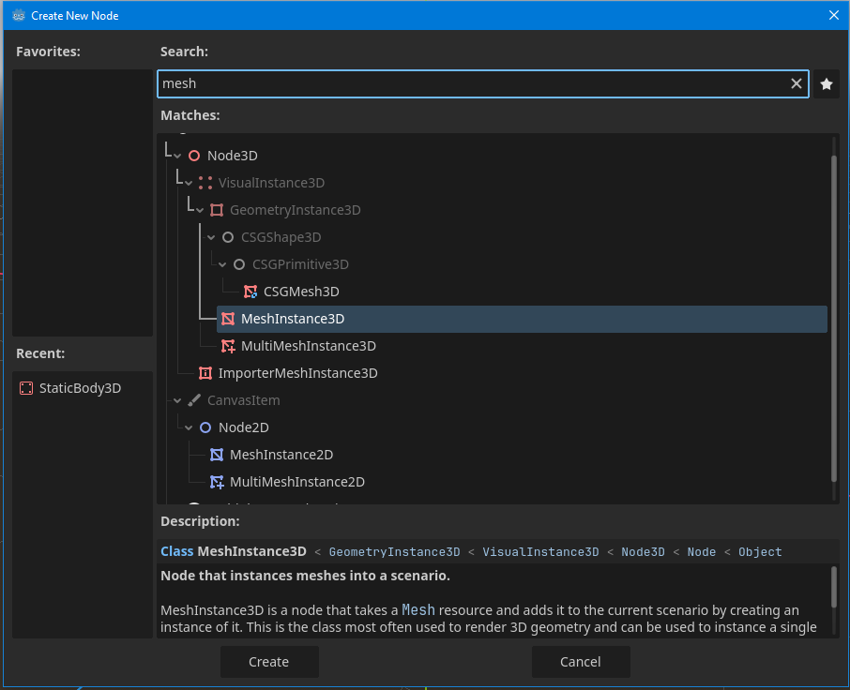The width and height of the screenshot is (850, 690).
Task: Click the MeshInstance2D node icon
Action: pyautogui.click(x=217, y=455)
